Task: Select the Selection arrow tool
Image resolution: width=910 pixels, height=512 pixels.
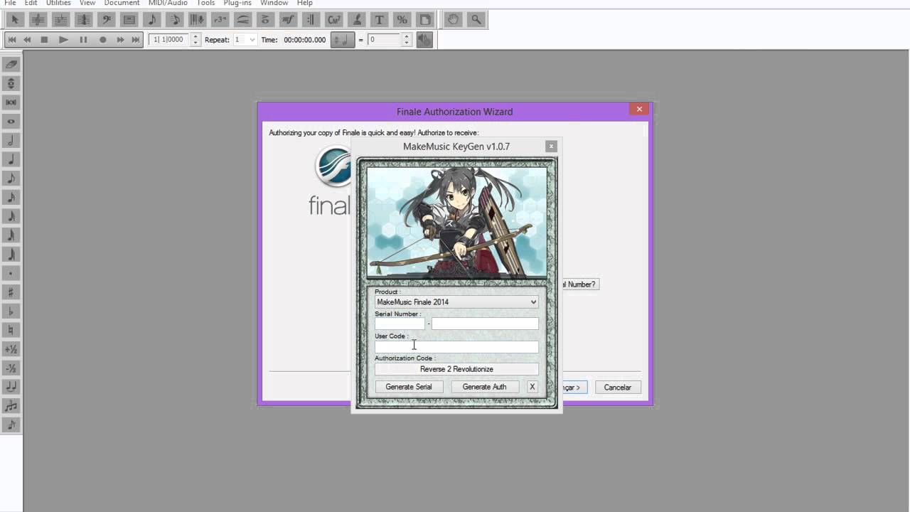Action: pos(15,20)
